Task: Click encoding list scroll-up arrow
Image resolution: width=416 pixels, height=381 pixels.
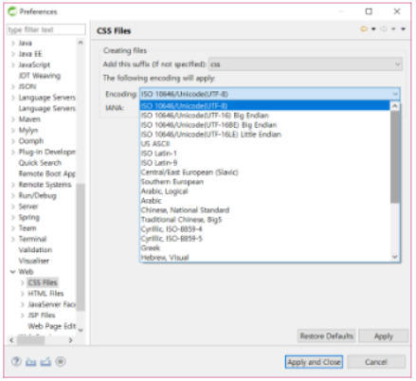Action: coord(395,106)
